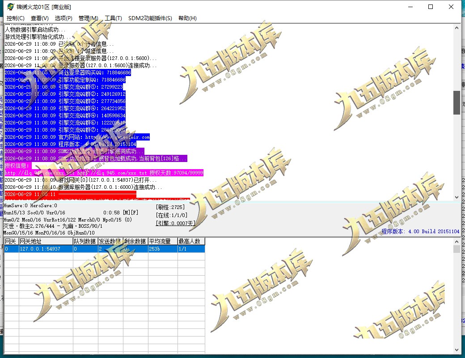Screen dimensions: 465x358
Task: Click the 游戏处理引擎初始化成功 log line
Action: click(38, 37)
